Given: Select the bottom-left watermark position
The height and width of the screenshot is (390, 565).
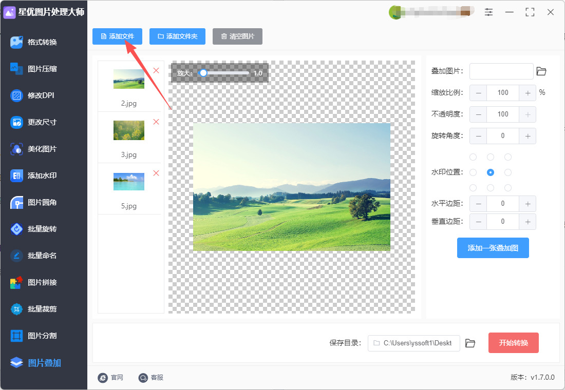Looking at the screenshot, I should click(x=473, y=188).
